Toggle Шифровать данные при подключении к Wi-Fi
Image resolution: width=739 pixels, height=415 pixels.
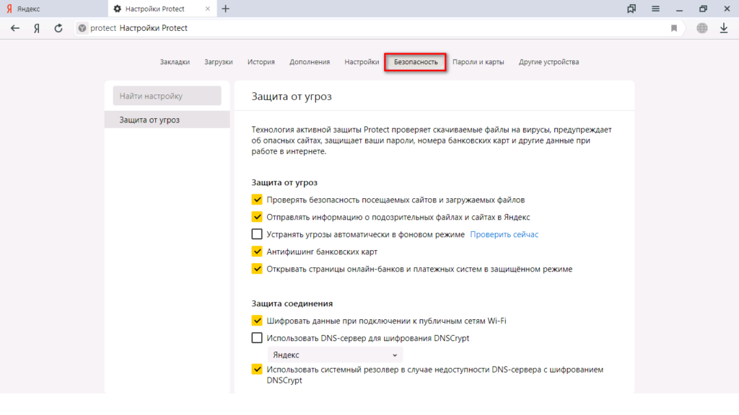257,321
